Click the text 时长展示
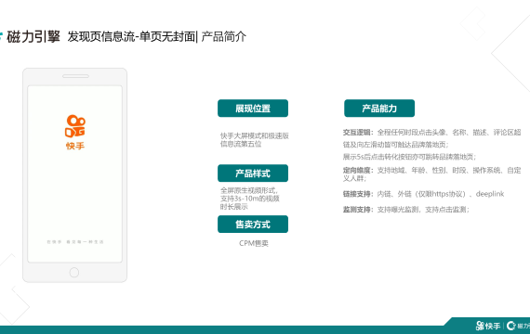The height and width of the screenshot is (334, 530). click(234, 207)
